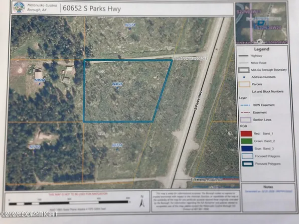The image size is (299, 224).
Task: Click the Minor Road line symbol in legend
Action: tap(243, 63)
